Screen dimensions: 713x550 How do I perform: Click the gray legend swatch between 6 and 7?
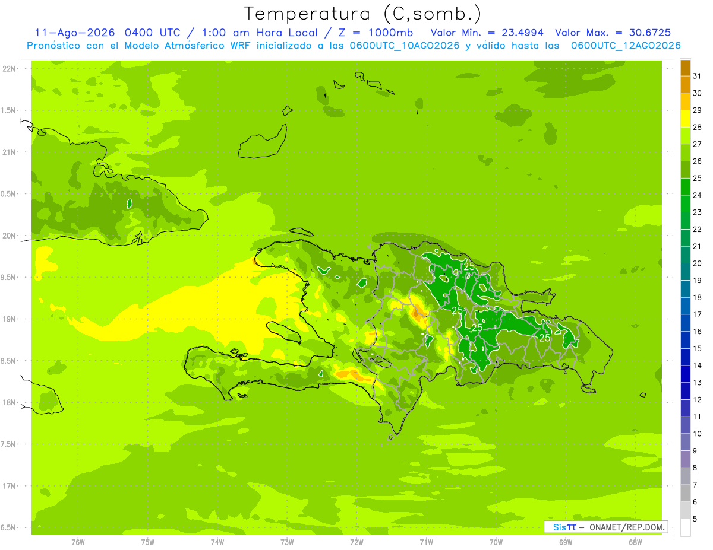685,493
